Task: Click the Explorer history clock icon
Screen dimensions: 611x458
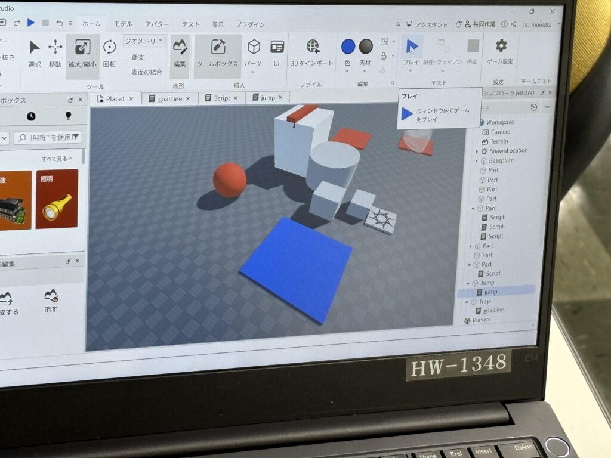Action: [x=533, y=107]
